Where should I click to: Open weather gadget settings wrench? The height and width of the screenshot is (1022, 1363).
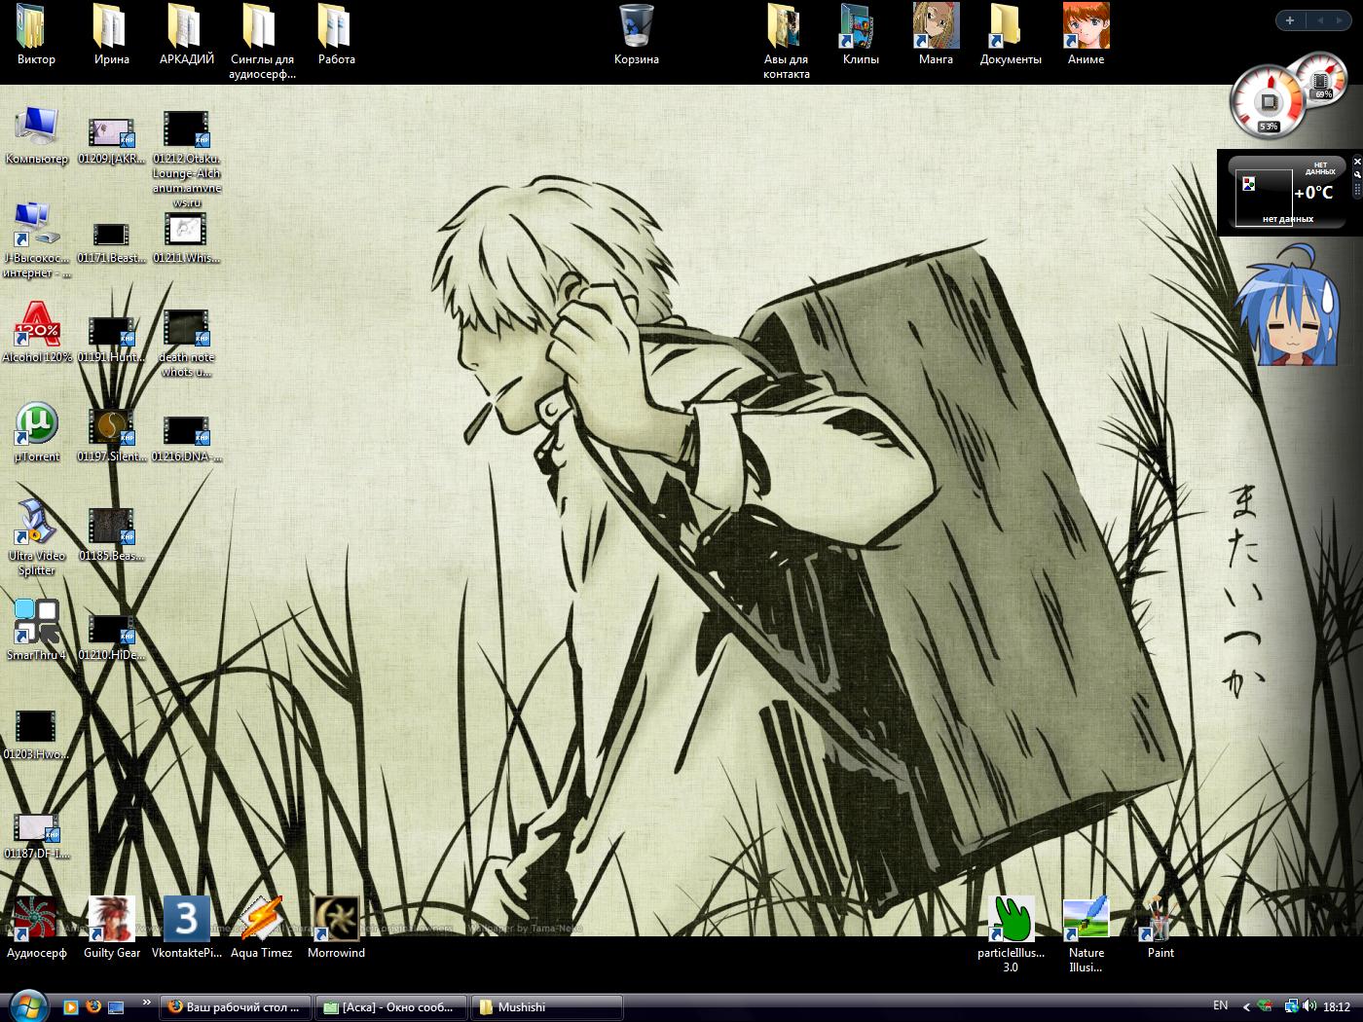tap(1357, 175)
